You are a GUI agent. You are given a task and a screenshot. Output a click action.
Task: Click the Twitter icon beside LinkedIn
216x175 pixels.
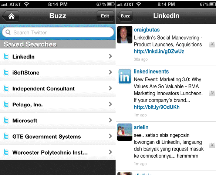click(x=6, y=56)
